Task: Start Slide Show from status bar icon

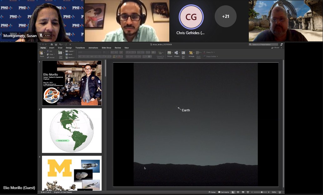Action: [x=248, y=192]
